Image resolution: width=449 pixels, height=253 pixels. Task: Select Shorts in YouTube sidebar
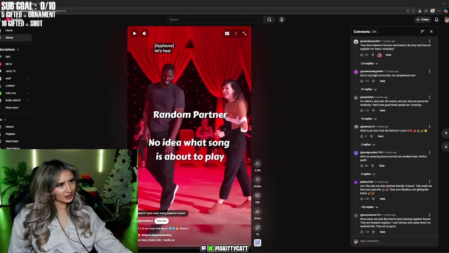tap(15, 38)
